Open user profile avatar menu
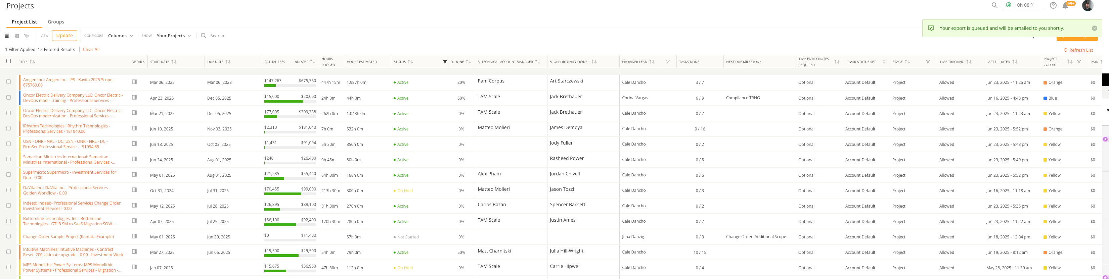Screen dimensions: 1109x279 pos(1088,5)
